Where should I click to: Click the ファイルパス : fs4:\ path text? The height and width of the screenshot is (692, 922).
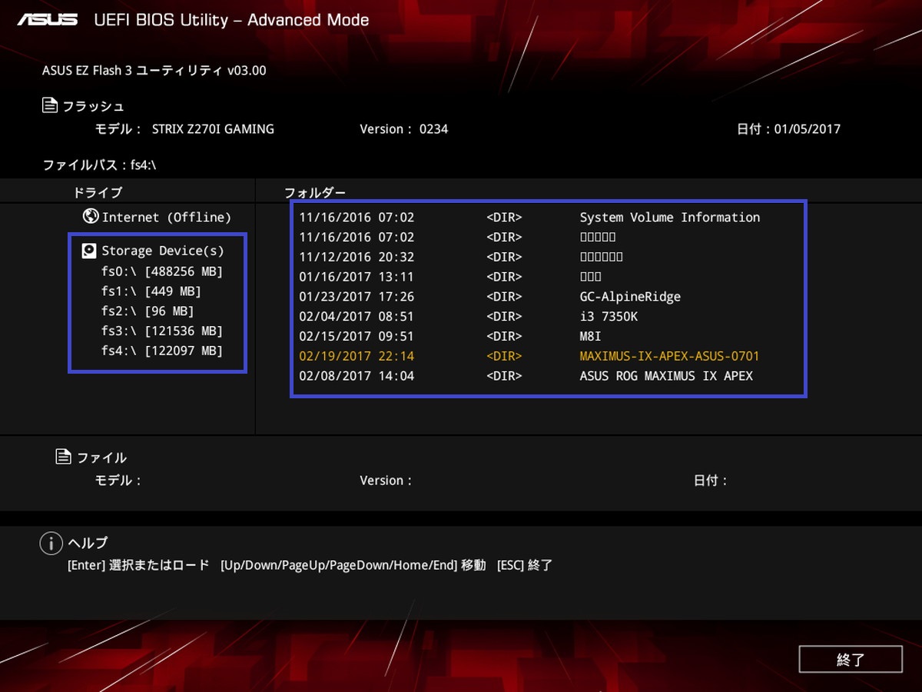(100, 165)
